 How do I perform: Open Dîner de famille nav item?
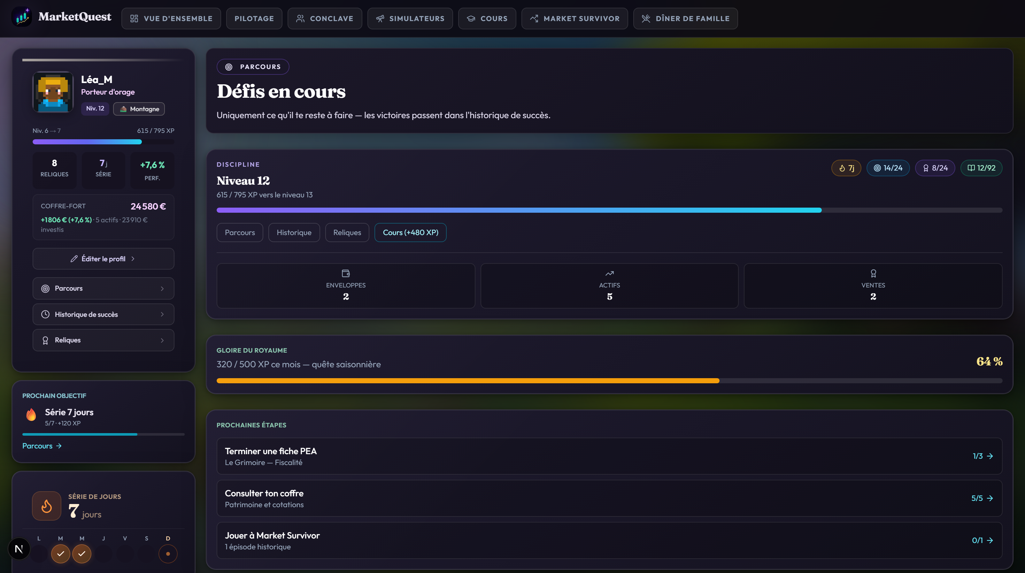(x=685, y=18)
